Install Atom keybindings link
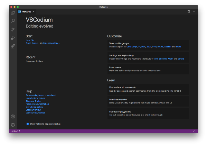This screenshot has width=207, height=146. pos(170,59)
